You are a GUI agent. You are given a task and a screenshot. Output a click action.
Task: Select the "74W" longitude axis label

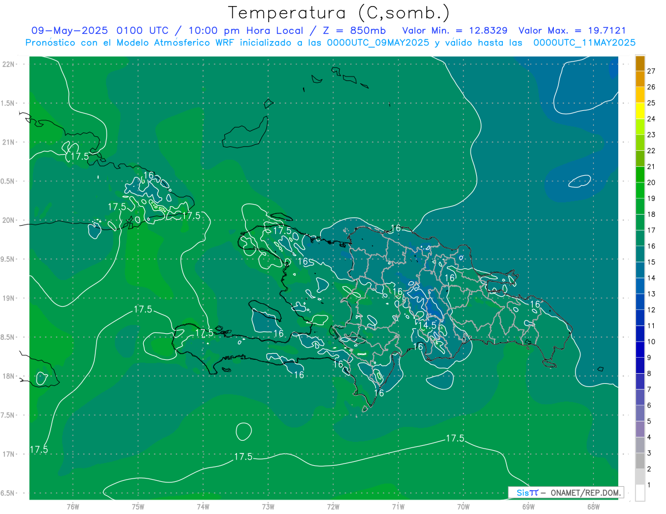pyautogui.click(x=203, y=506)
